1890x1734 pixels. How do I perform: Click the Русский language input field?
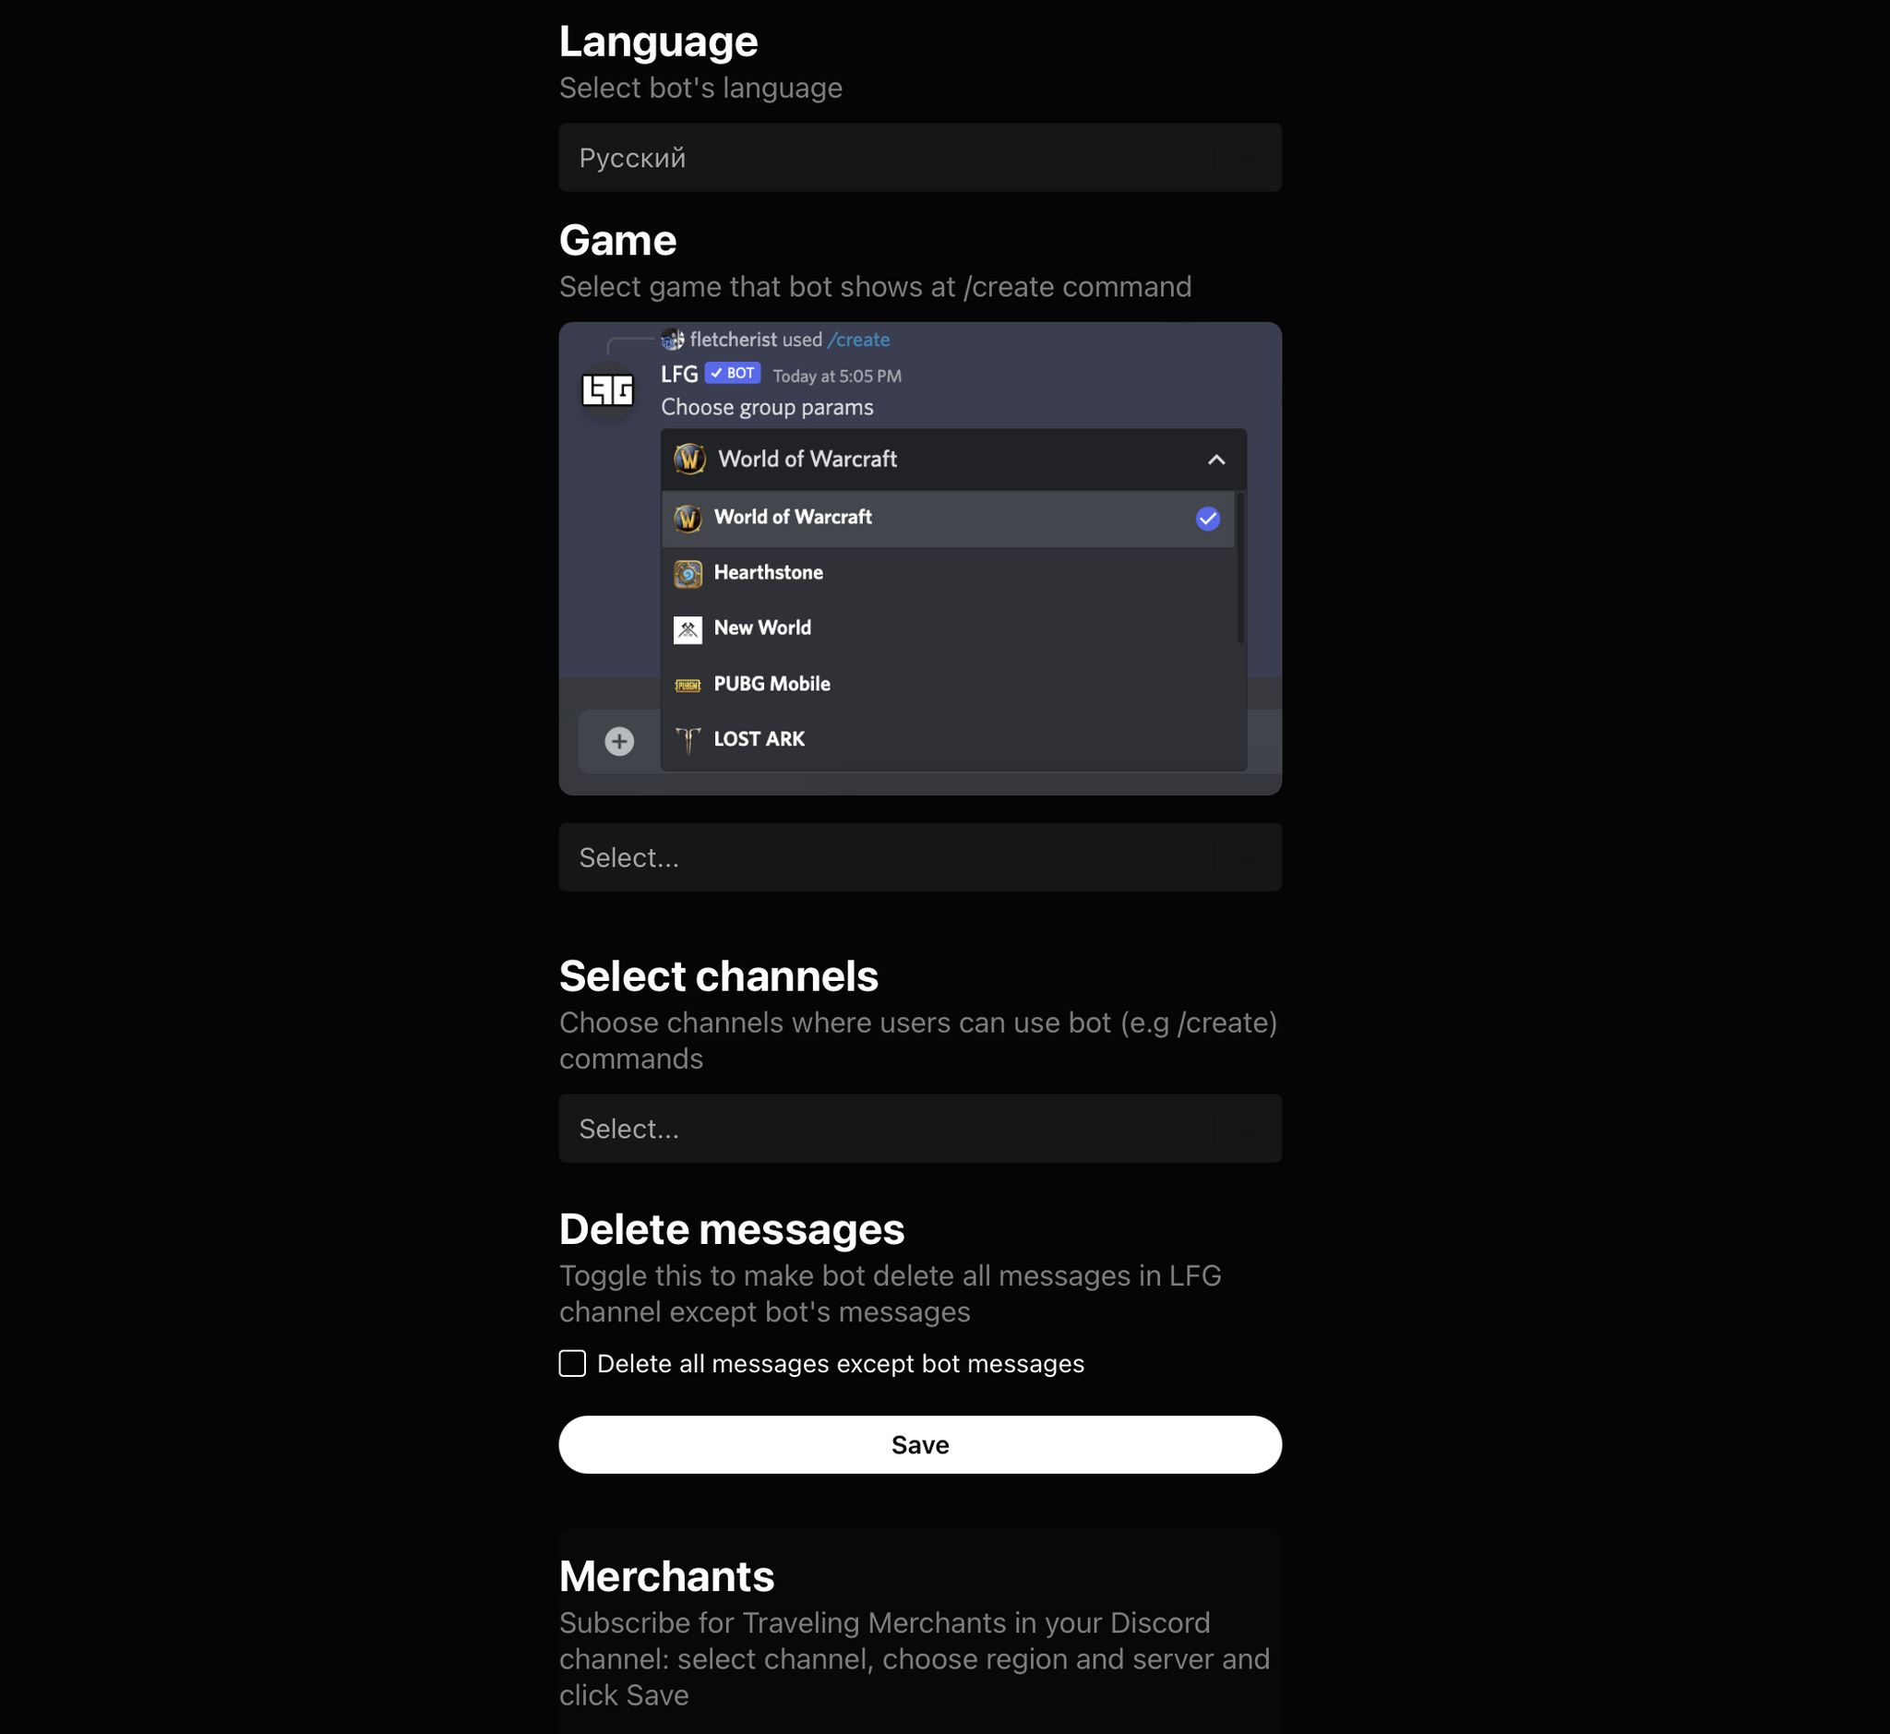pyautogui.click(x=918, y=157)
